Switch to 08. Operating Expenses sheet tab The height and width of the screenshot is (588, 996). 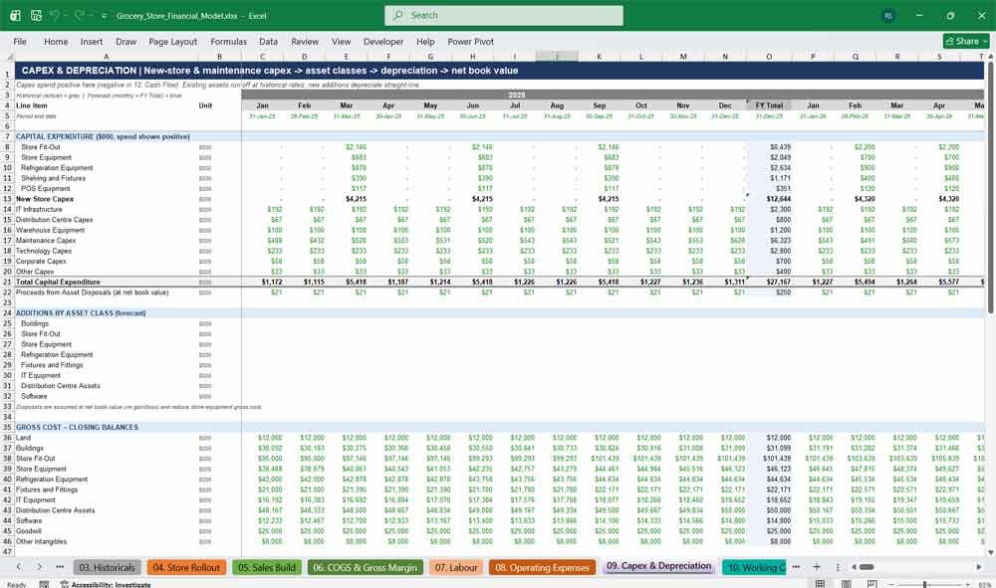542,567
